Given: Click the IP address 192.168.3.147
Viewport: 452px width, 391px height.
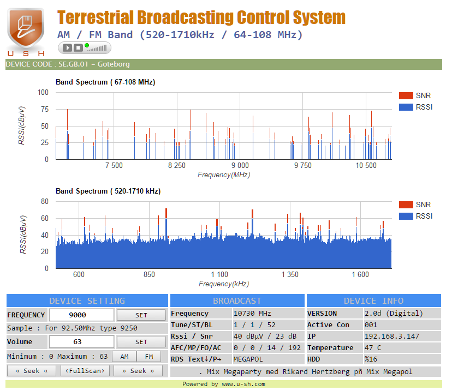Looking at the screenshot, I should (392, 336).
